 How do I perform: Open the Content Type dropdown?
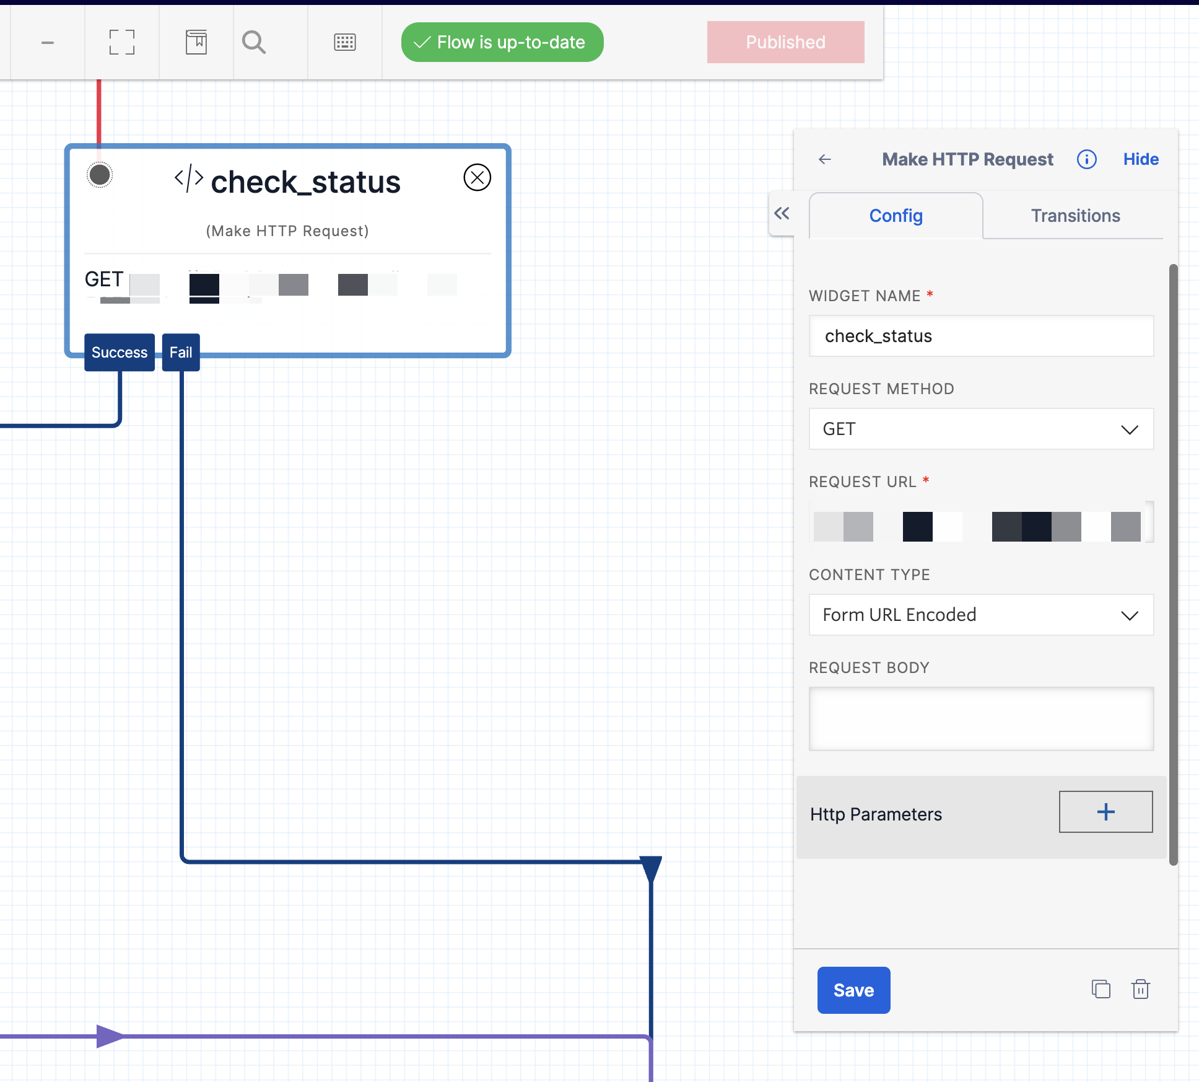pos(981,615)
